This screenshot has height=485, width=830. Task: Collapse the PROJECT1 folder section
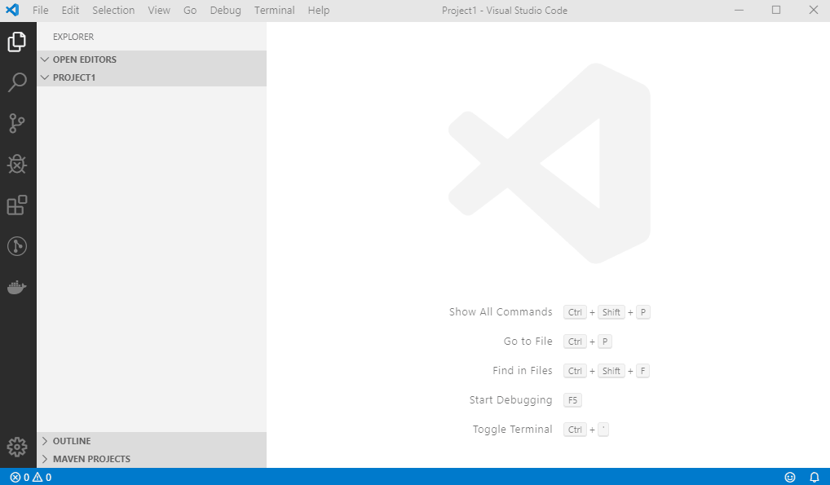tap(73, 77)
